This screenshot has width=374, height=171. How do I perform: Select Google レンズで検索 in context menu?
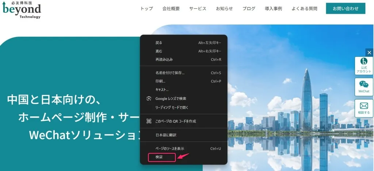tap(171, 99)
